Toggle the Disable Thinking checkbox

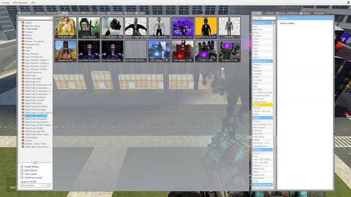click(x=22, y=166)
